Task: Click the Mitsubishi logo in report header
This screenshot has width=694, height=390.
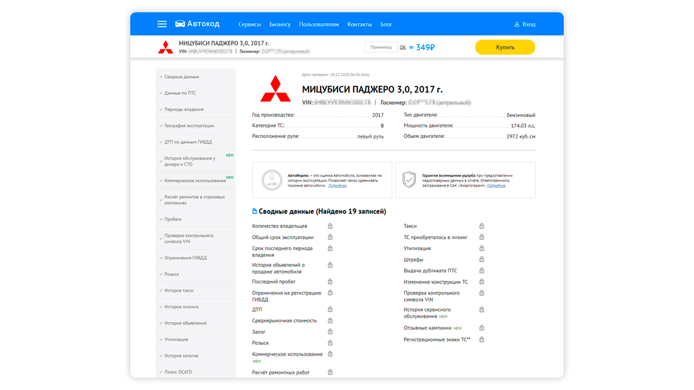Action: tap(275, 89)
